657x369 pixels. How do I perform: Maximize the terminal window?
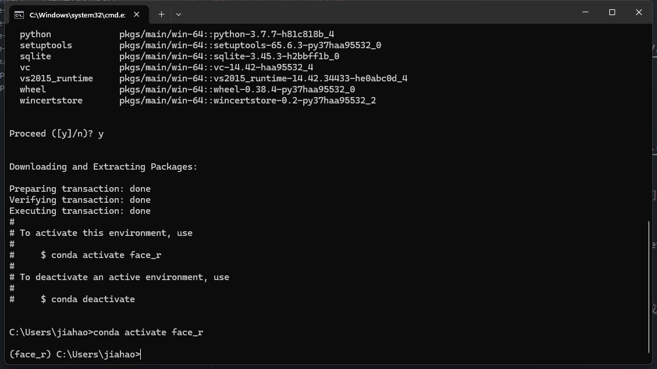[x=612, y=12]
